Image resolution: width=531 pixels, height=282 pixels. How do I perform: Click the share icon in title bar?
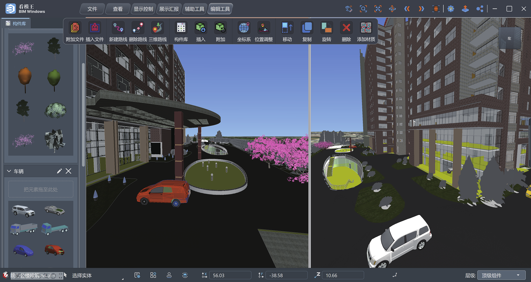(480, 9)
